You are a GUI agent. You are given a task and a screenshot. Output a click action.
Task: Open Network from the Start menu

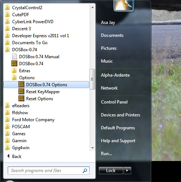[x=109, y=88]
